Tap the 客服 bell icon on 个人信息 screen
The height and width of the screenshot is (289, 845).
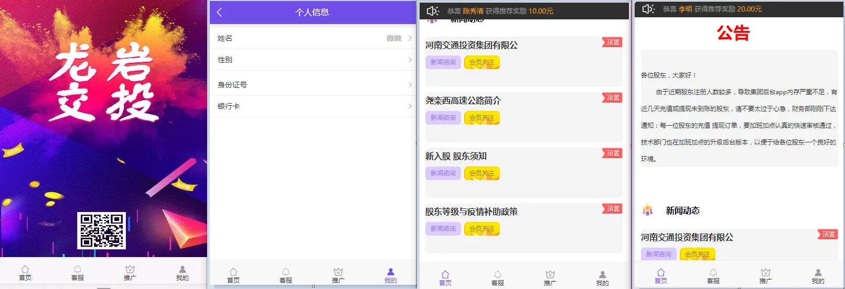pos(286,272)
